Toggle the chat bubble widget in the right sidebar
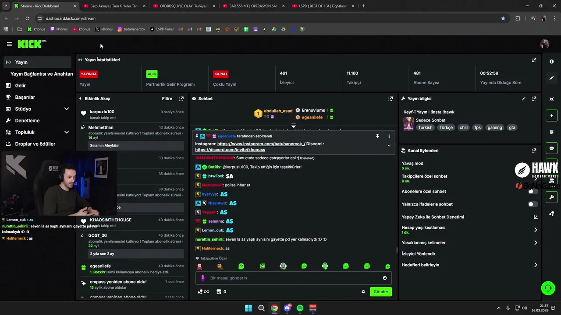The height and width of the screenshot is (315, 561). 552,148
